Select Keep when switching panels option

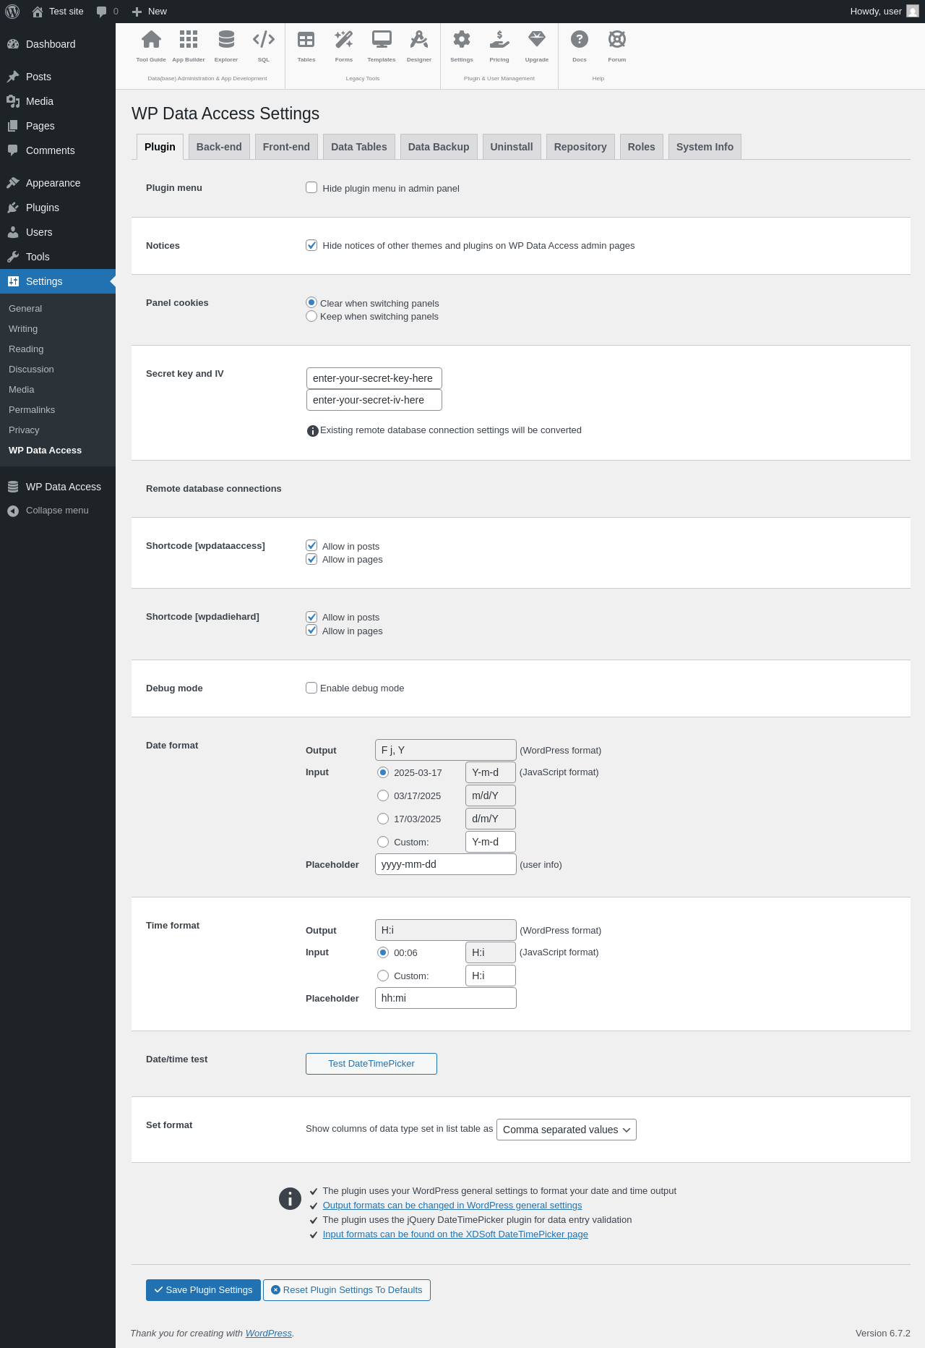[311, 316]
